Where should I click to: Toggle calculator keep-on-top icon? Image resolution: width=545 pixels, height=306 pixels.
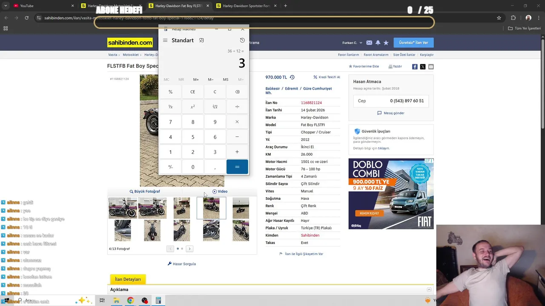pos(201,40)
